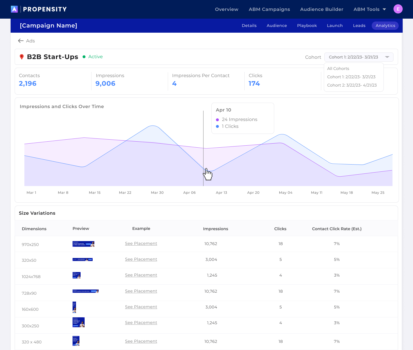Open See Placement for 320x50
Screen dimensions: 413x350
141,259
